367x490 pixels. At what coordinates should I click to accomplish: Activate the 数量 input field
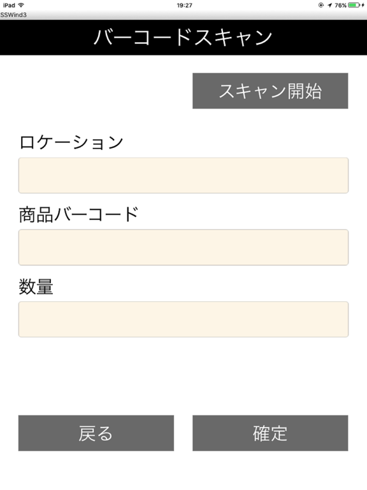click(183, 319)
